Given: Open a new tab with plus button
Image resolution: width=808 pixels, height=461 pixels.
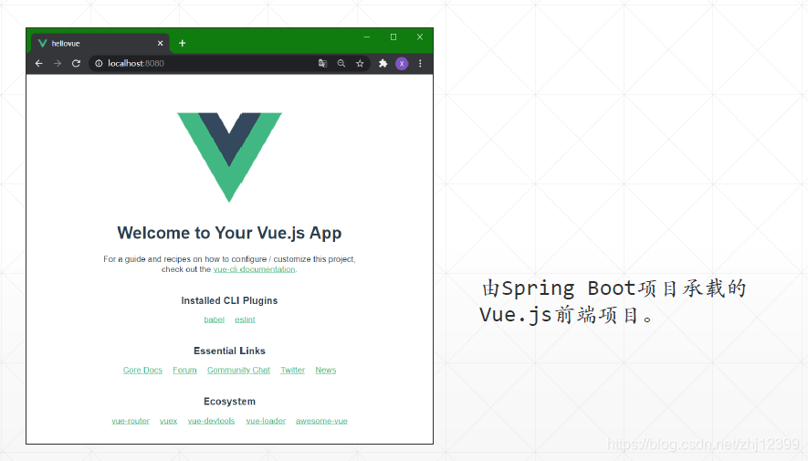Looking at the screenshot, I should [182, 43].
